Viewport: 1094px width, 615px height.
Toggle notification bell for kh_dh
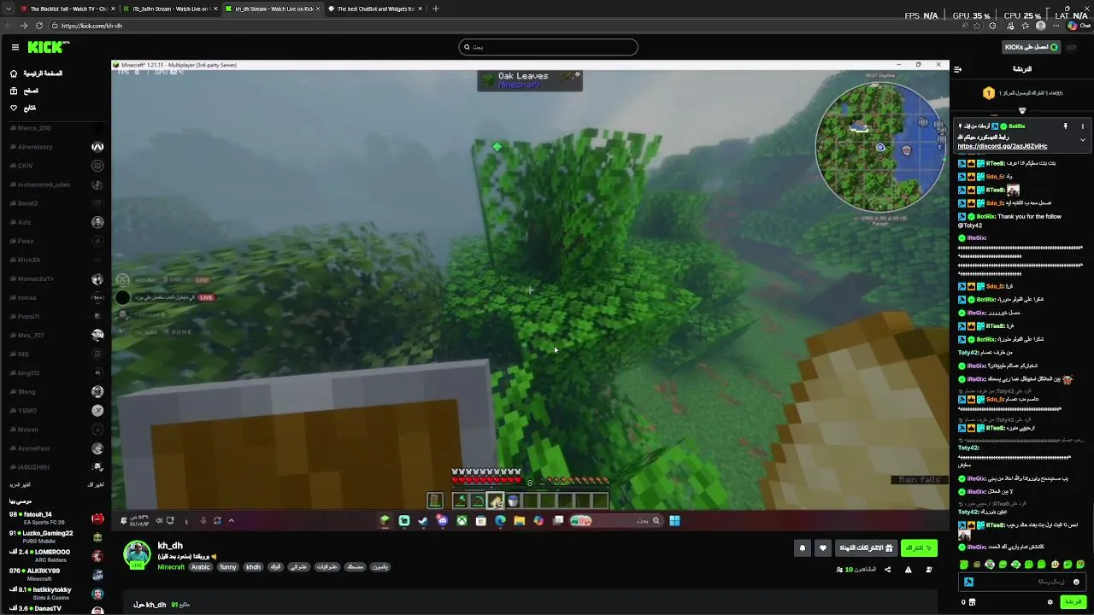[802, 548]
